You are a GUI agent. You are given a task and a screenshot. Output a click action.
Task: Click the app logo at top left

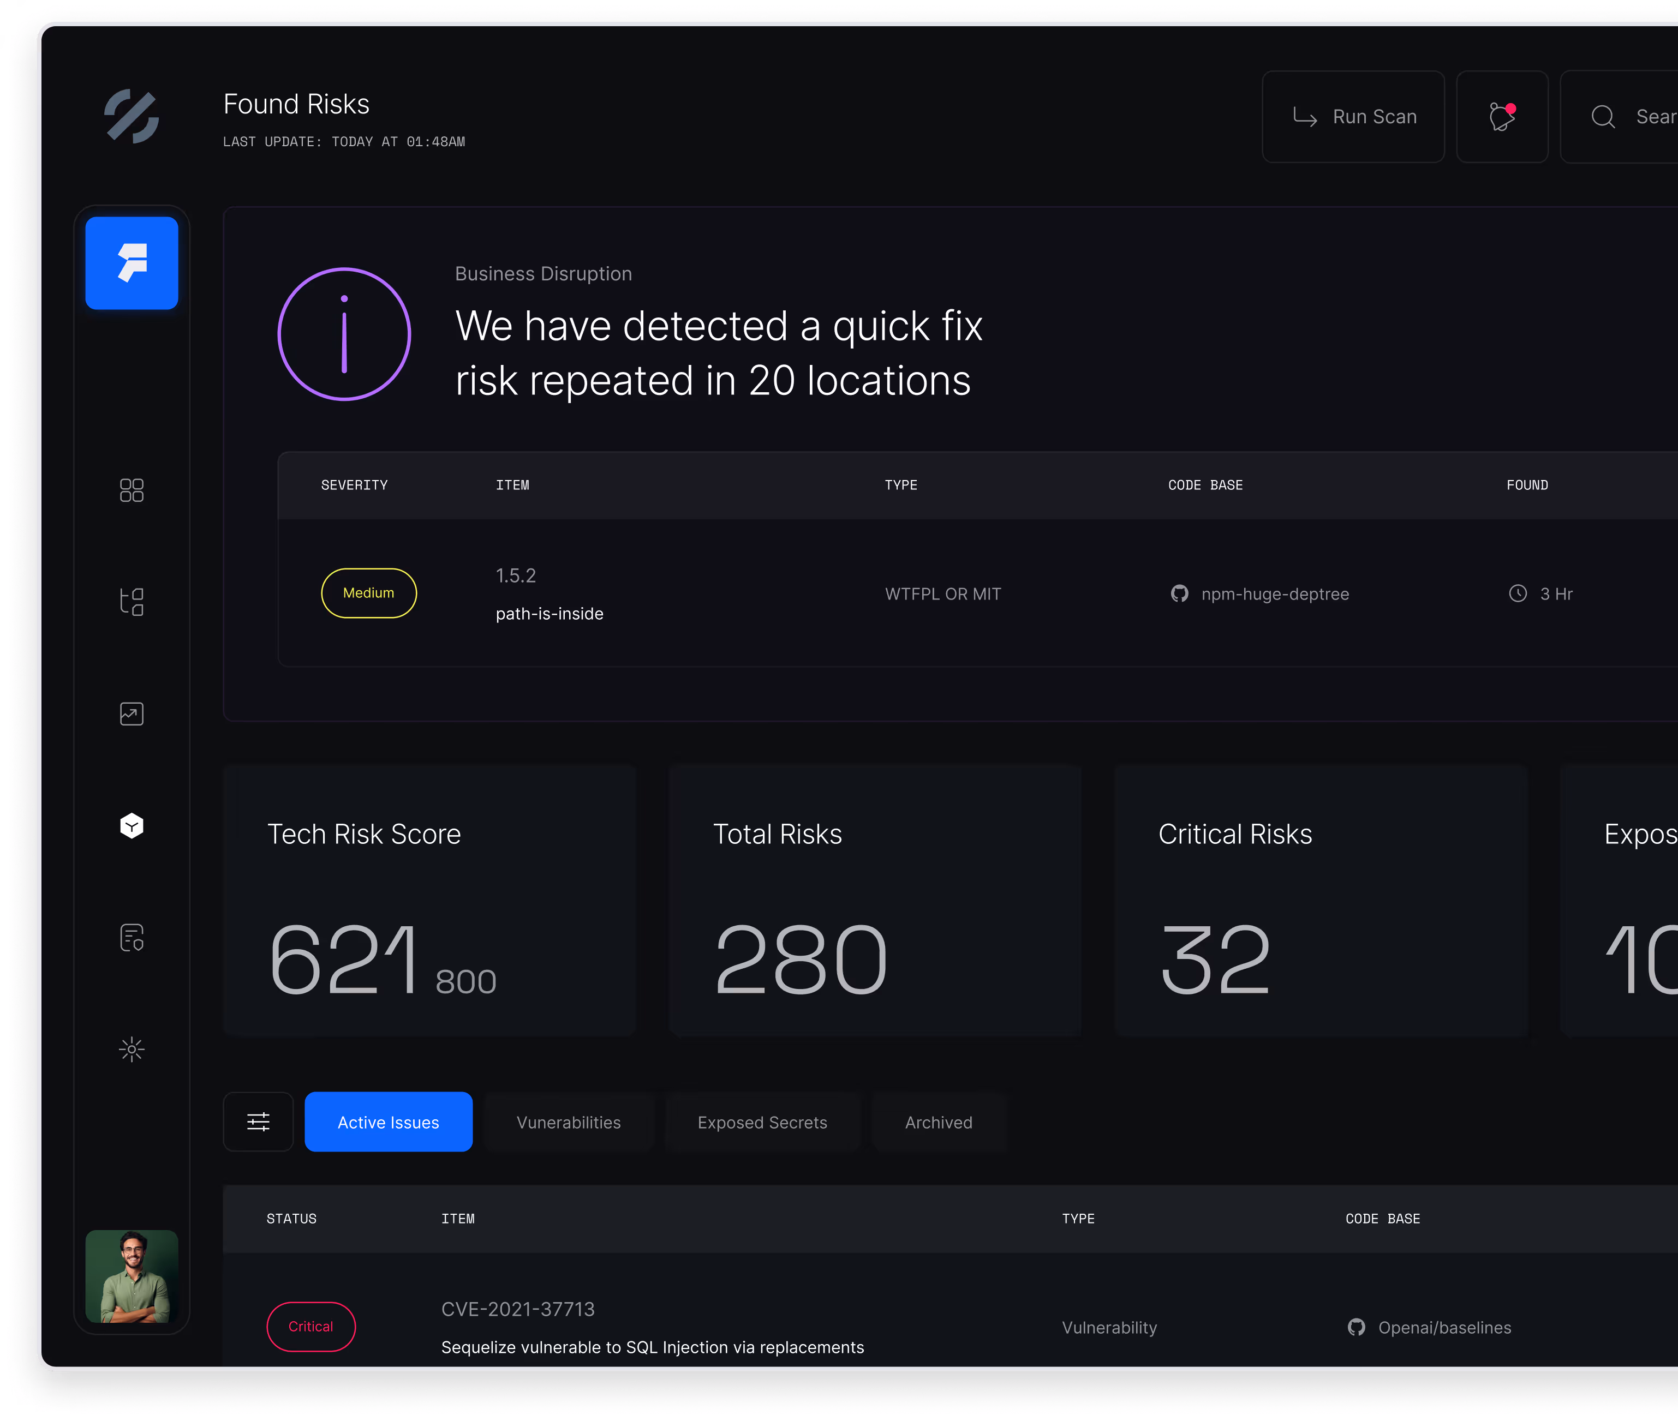tap(132, 117)
